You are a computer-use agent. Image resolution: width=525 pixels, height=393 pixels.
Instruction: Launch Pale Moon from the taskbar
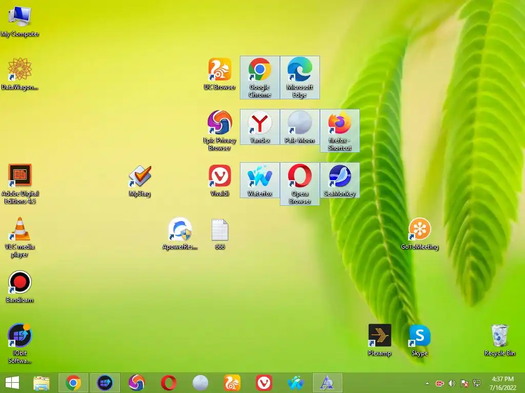(x=200, y=383)
